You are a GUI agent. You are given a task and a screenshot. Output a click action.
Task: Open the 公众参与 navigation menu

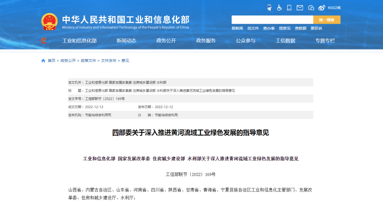click(x=246, y=41)
